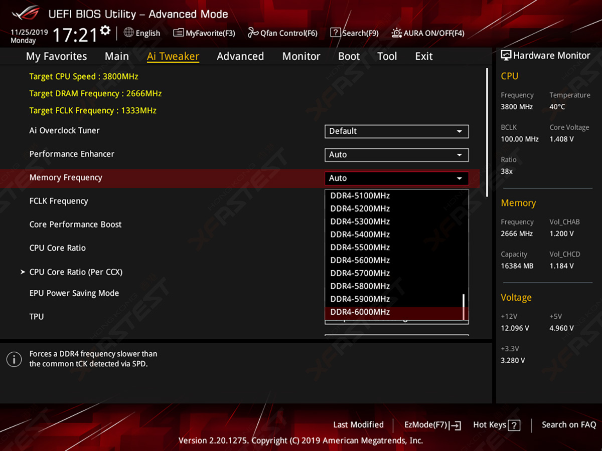Open the Ai Overclock Tuner dropdown
Viewport: 602px width, 451px height.
click(x=396, y=131)
